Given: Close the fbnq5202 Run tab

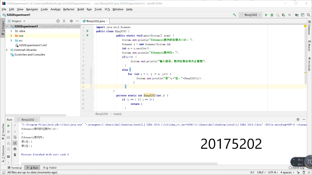Looking at the screenshot, I should [x=37, y=120].
